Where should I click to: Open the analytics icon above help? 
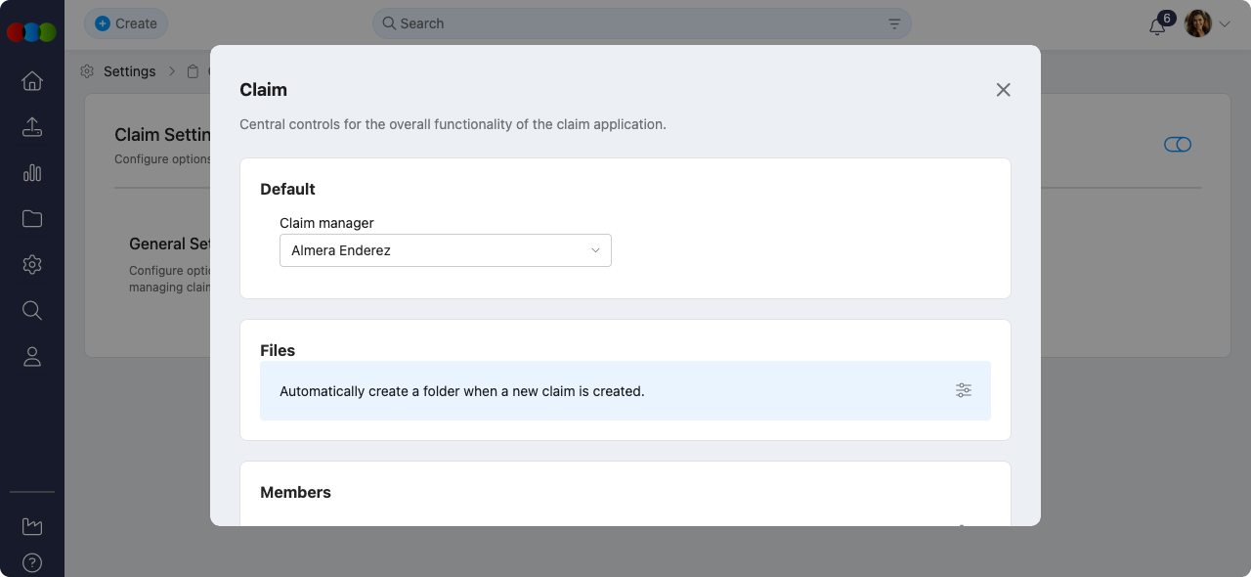[x=32, y=526]
